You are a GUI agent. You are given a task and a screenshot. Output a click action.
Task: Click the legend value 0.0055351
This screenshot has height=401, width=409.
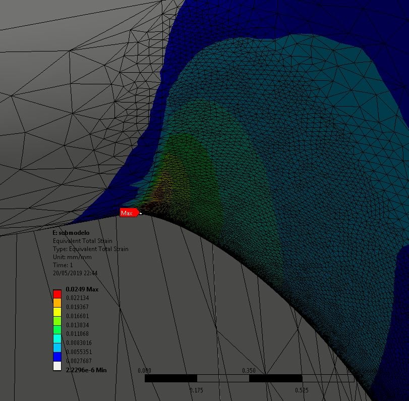click(x=79, y=352)
